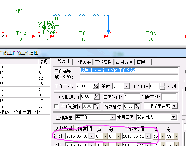
Task: Select the row with time 12
Action: coord(25,78)
